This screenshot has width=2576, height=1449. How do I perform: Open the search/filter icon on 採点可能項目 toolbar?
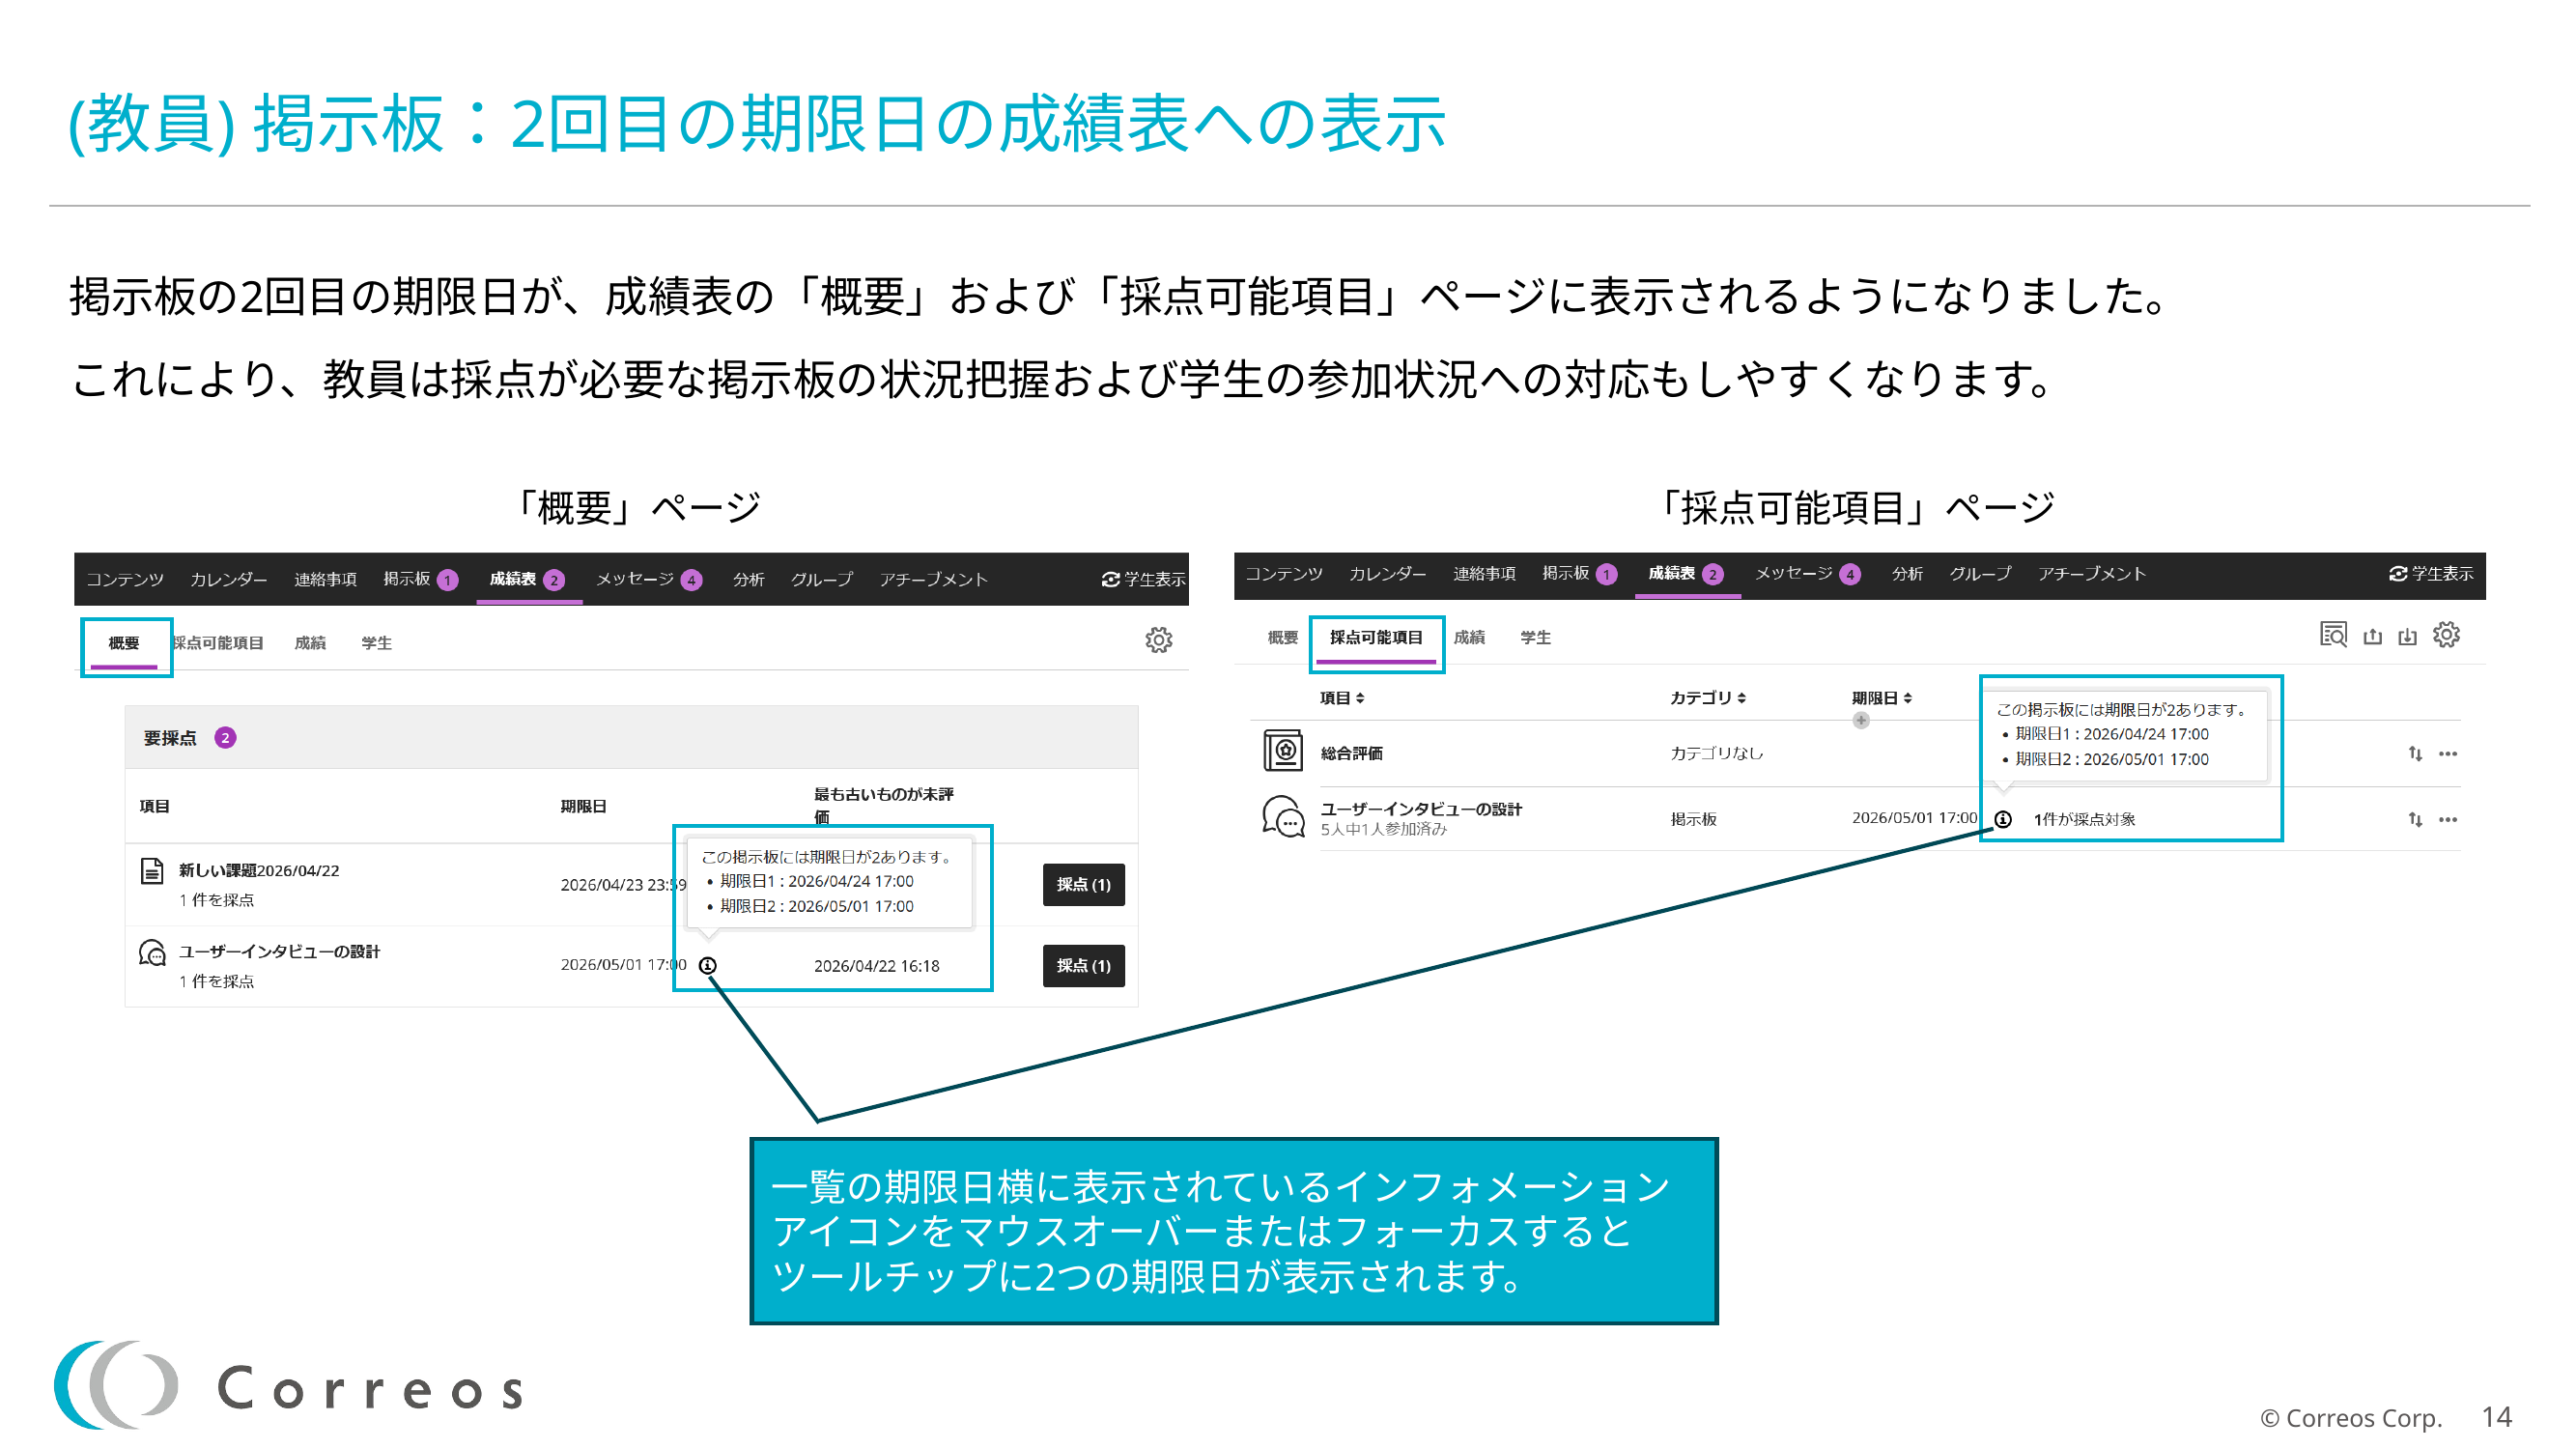(x=2333, y=634)
